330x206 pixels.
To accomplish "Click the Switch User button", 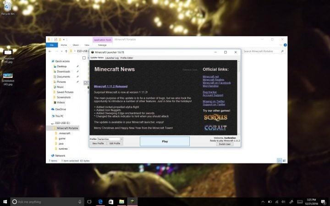I will point(225,144).
